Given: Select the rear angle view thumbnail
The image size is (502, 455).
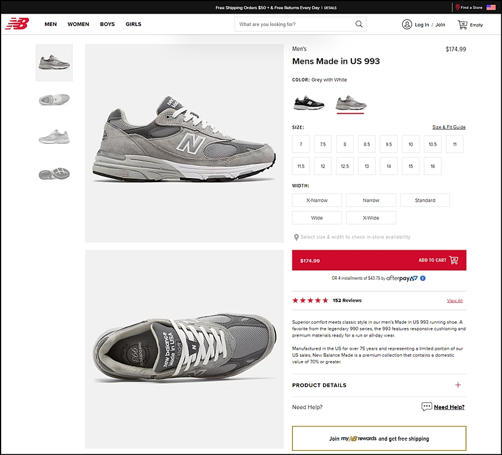Looking at the screenshot, I should coord(54,137).
